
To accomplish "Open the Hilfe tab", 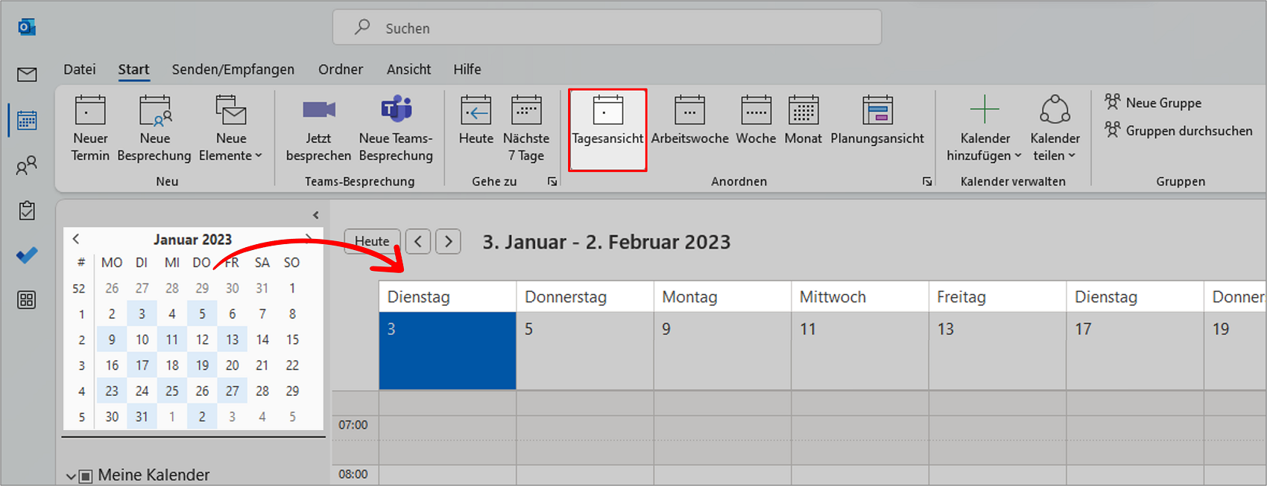I will tap(467, 69).
